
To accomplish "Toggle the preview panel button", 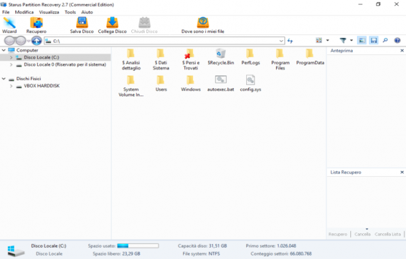I will pos(362,40).
